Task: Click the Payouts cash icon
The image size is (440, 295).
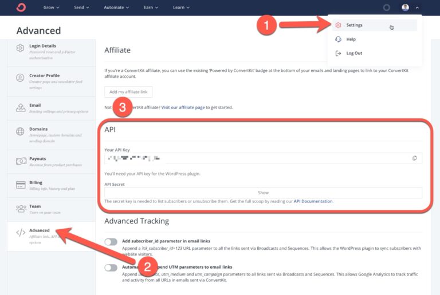Action: coord(21,161)
